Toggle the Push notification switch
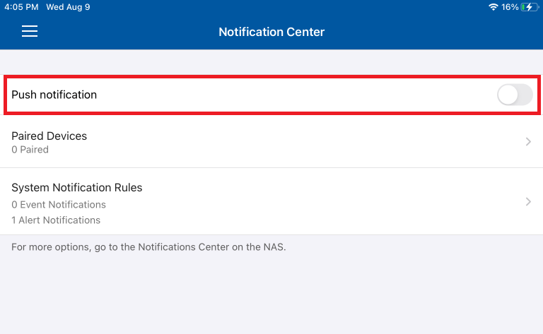The width and height of the screenshot is (543, 334). (x=515, y=95)
